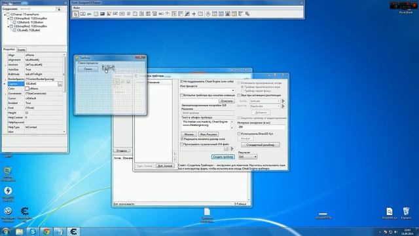Screen dimensions: 419x236
Task: Switch to the Properties tab
Action: coord(9,50)
